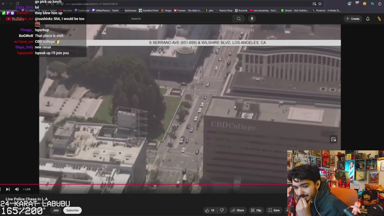Open the plex bookmark
This screenshot has width=384, height=216.
click(x=209, y=10)
